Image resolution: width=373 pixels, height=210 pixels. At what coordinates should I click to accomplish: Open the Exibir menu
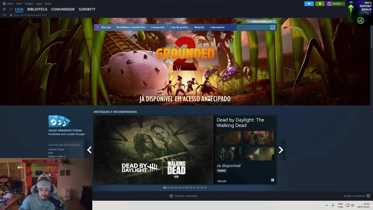pyautogui.click(x=19, y=3)
